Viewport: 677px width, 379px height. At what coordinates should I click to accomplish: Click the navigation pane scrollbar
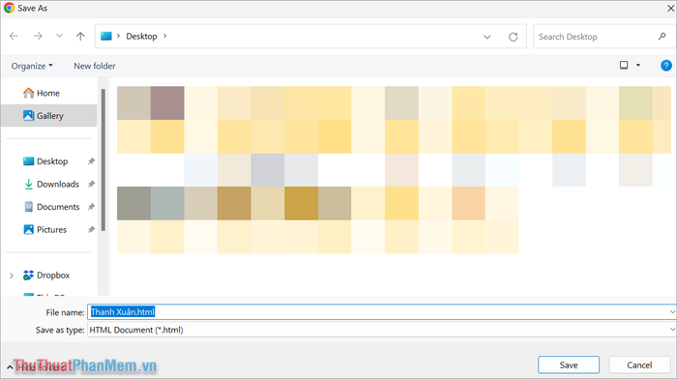click(x=103, y=160)
